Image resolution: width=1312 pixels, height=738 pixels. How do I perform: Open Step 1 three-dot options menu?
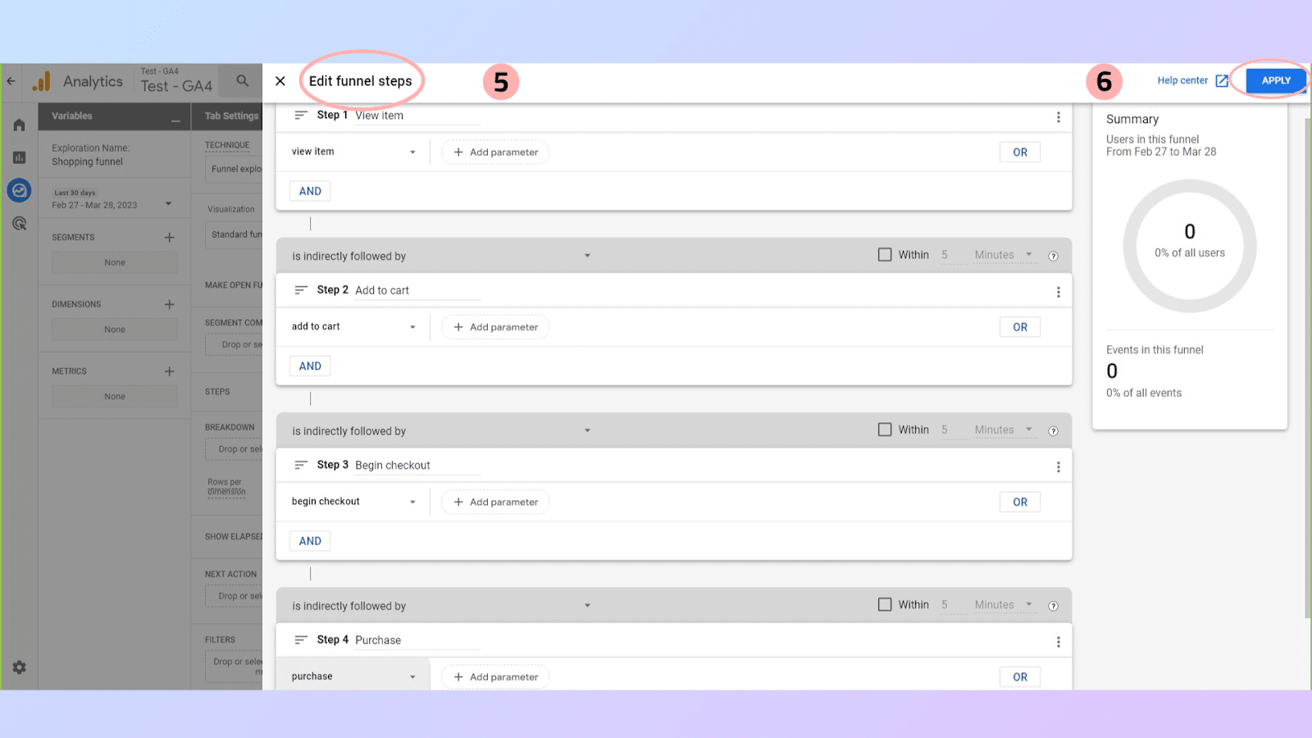point(1058,117)
